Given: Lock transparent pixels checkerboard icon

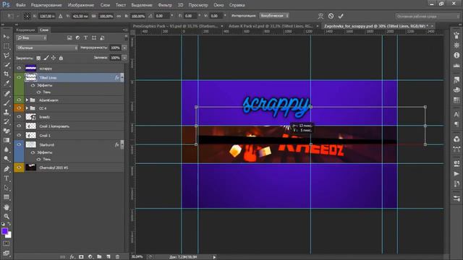Looking at the screenshot, I should pos(38,58).
